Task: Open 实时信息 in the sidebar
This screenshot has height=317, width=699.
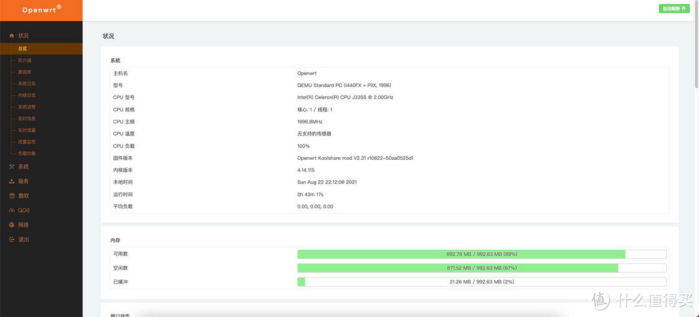Action: (x=27, y=118)
